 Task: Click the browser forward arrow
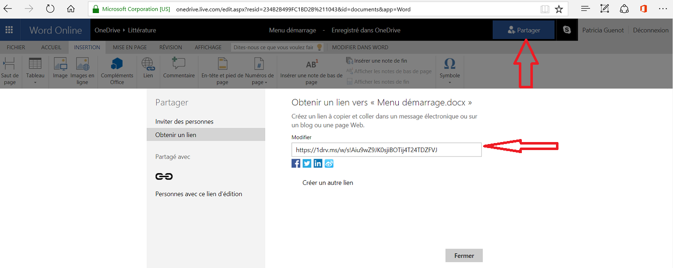click(x=29, y=9)
